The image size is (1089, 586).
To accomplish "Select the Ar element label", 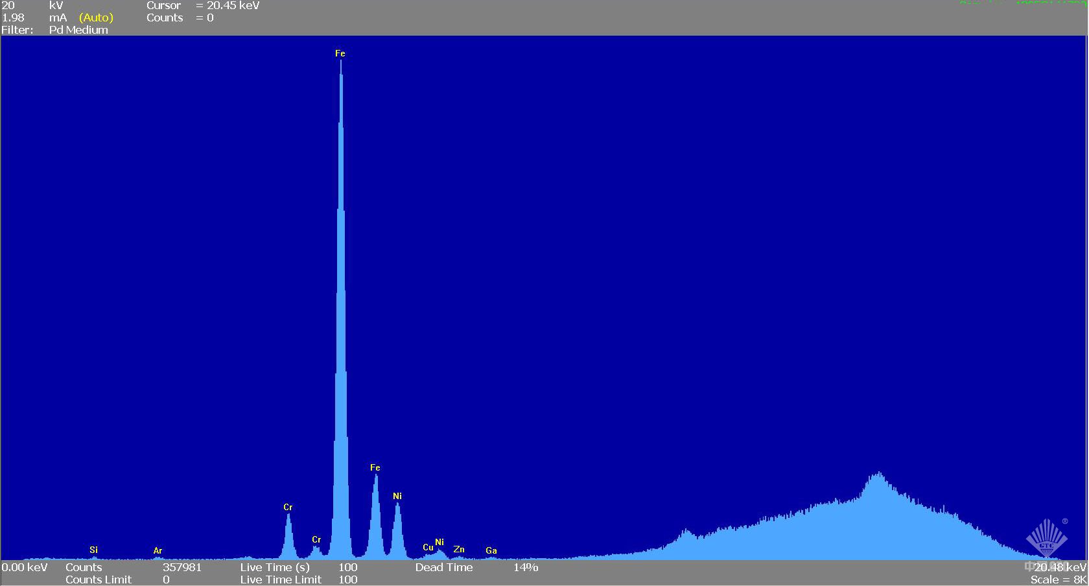I will pyautogui.click(x=158, y=550).
